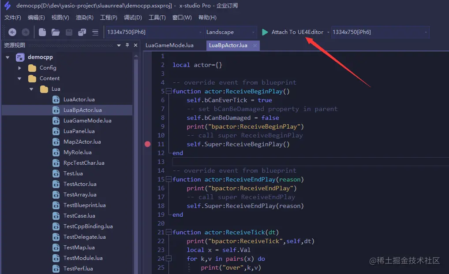Click the TestCase.lua file icon

56,216
